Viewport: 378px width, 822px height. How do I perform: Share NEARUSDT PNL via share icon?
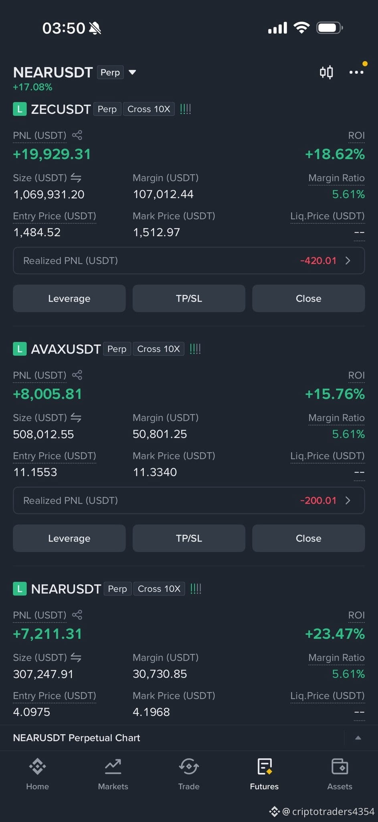[x=77, y=615]
